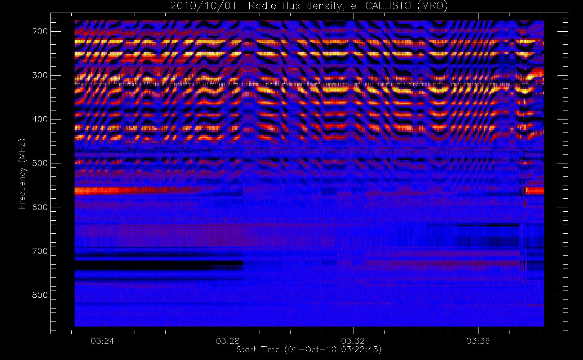The width and height of the screenshot is (583, 360).
Task: Click the 'Frequency (MHZ)' axis label
Action: click(22, 174)
